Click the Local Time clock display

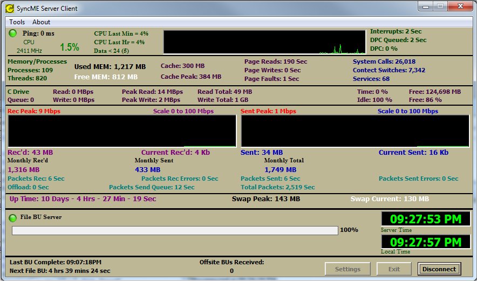(x=426, y=242)
